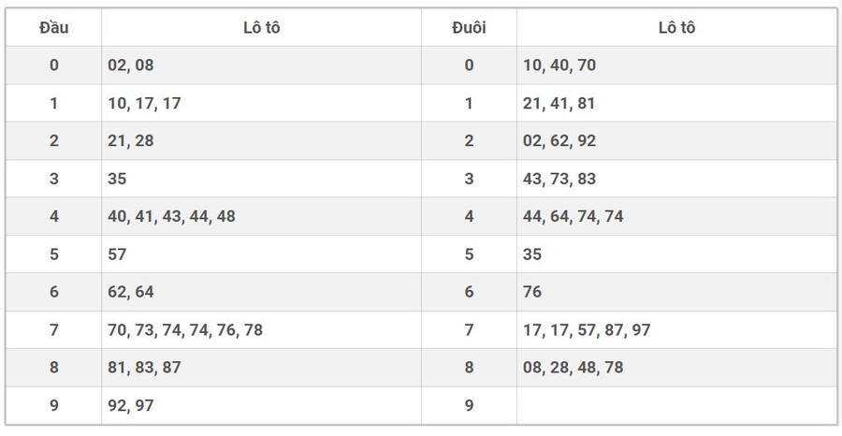This screenshot has width=842, height=436.
Task: Click the "40, 41, 43, 44, 48" cell
Action: point(171,216)
